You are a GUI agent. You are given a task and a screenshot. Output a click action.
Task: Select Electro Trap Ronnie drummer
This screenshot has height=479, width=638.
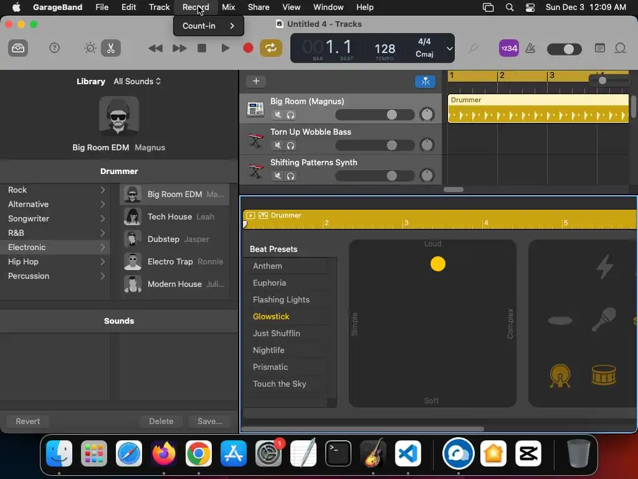(174, 261)
